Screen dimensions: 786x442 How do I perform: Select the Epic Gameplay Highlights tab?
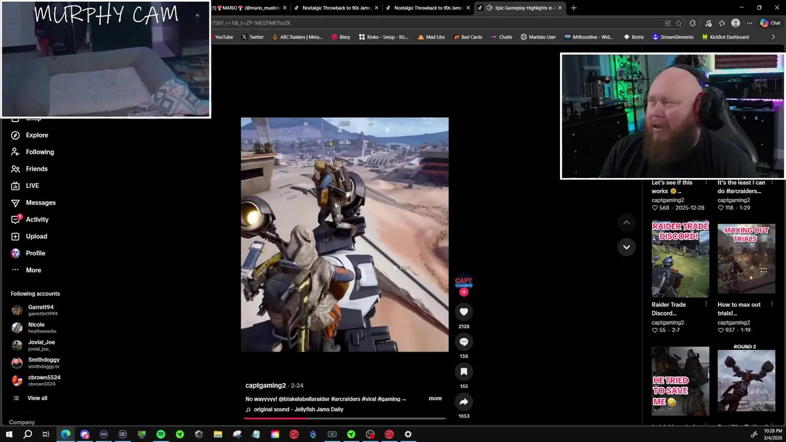[520, 8]
